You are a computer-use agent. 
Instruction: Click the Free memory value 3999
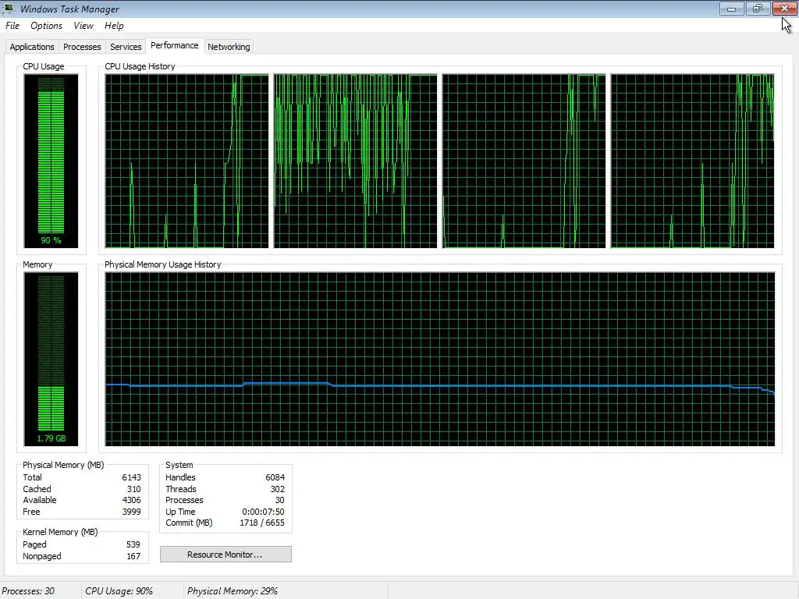pyautogui.click(x=131, y=512)
